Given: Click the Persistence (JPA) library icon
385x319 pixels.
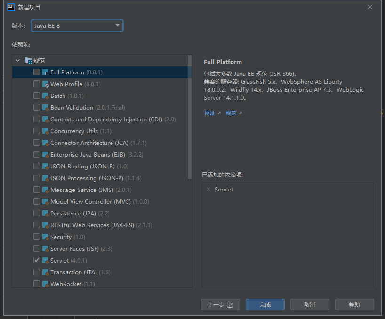Looking at the screenshot, I should coord(45,214).
